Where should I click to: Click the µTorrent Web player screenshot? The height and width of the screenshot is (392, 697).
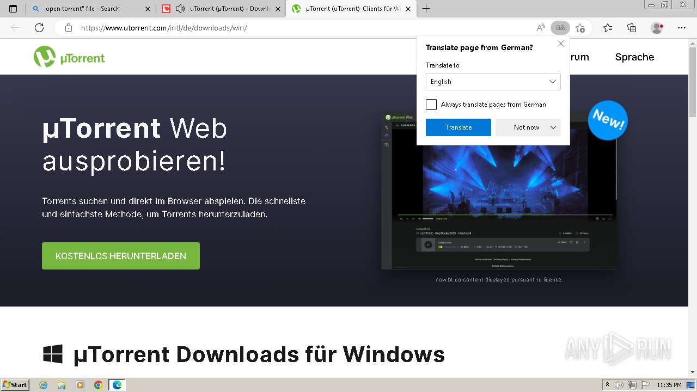pos(499,191)
